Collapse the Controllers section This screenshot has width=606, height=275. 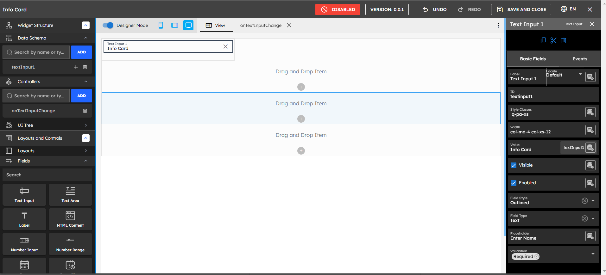[86, 82]
